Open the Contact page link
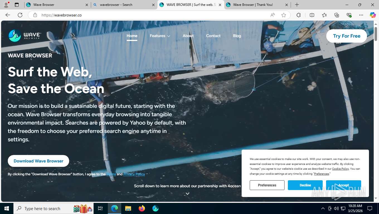Screen dimensions: 379x214 pyautogui.click(x=213, y=36)
